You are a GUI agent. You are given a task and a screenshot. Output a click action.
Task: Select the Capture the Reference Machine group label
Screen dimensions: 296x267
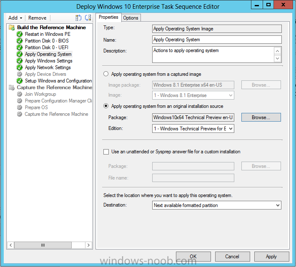55,87
